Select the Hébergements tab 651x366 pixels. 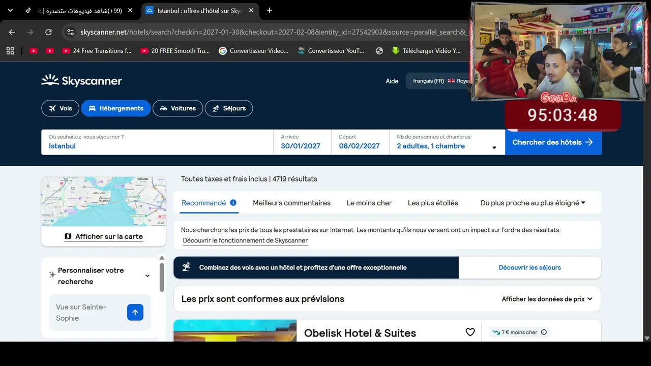tap(116, 108)
